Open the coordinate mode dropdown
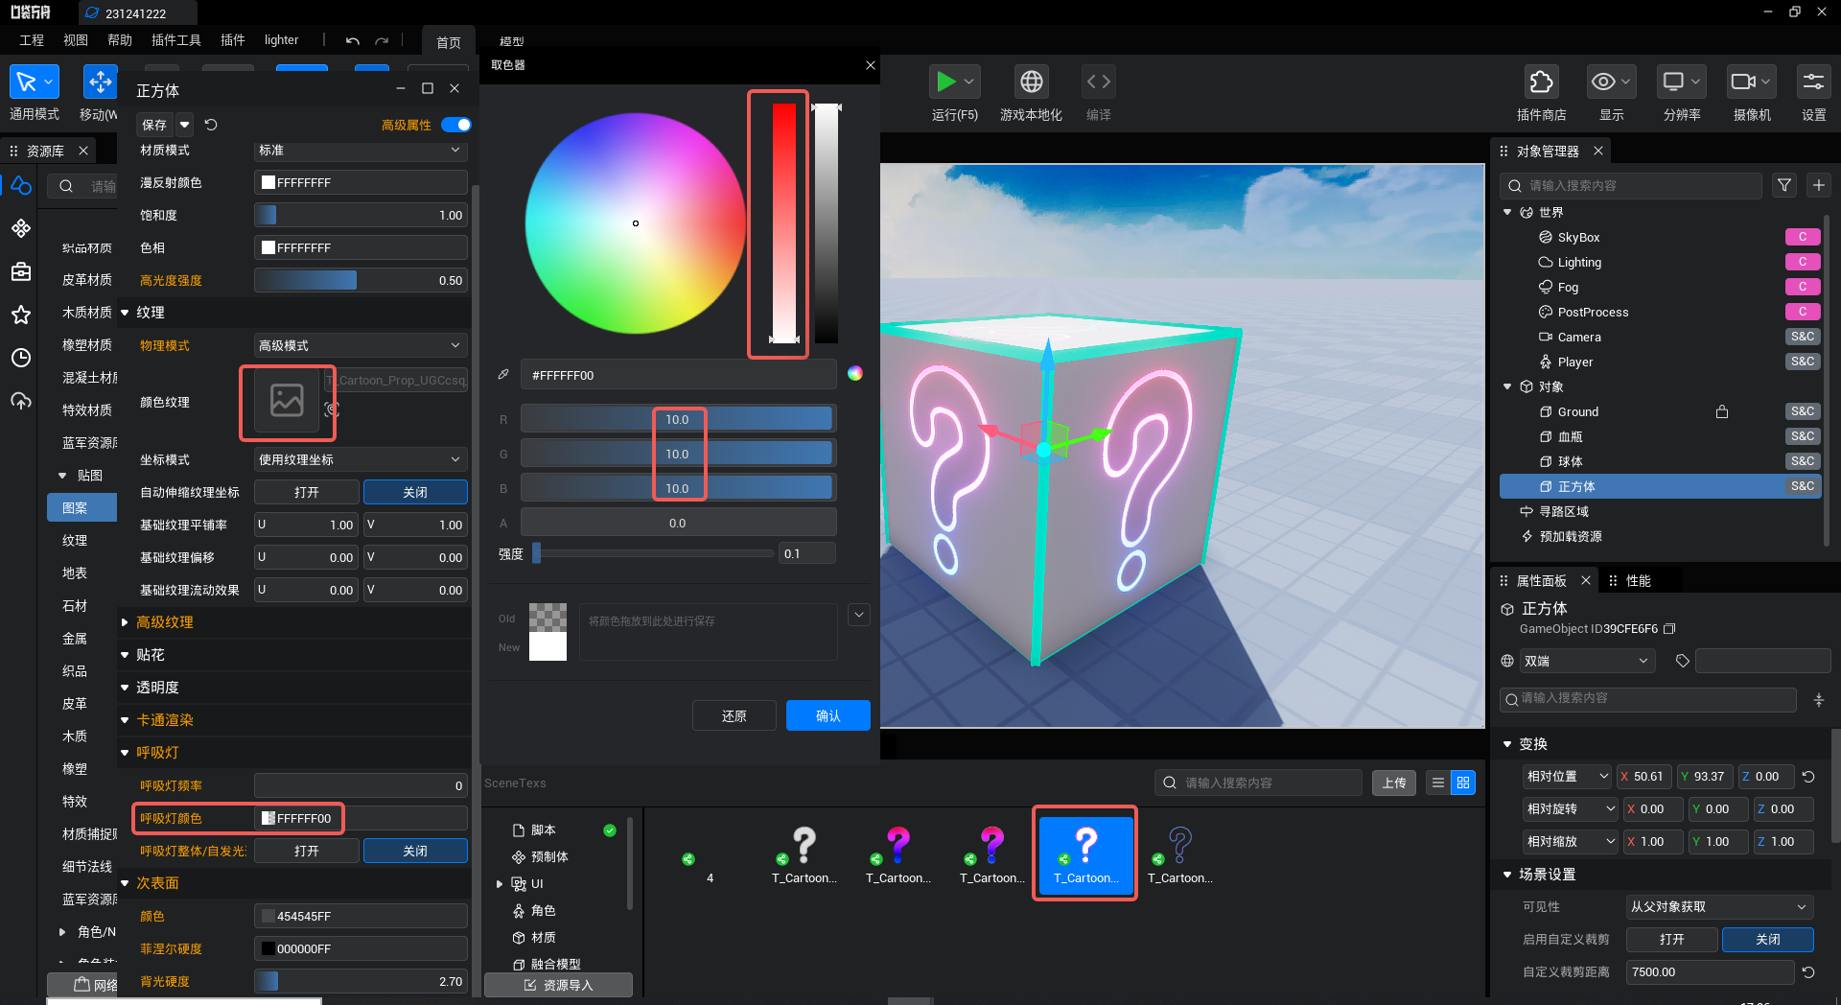1841x1005 pixels. tap(361, 459)
